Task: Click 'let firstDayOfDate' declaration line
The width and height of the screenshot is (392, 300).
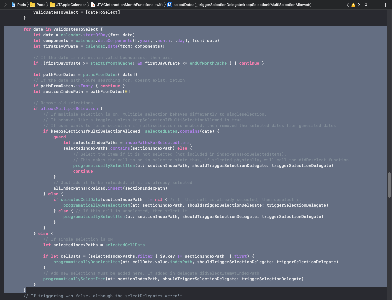Action: click(x=99, y=46)
